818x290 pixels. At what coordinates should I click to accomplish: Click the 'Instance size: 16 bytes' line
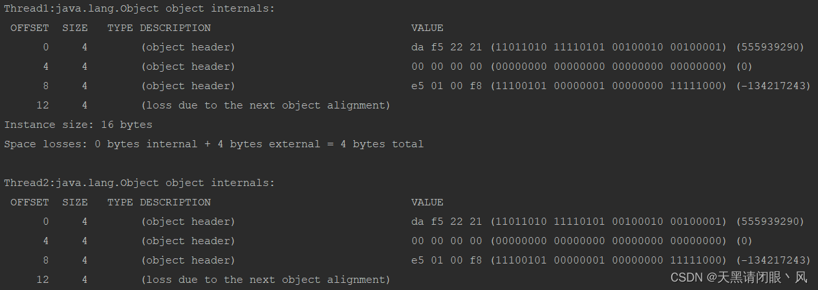coord(78,125)
